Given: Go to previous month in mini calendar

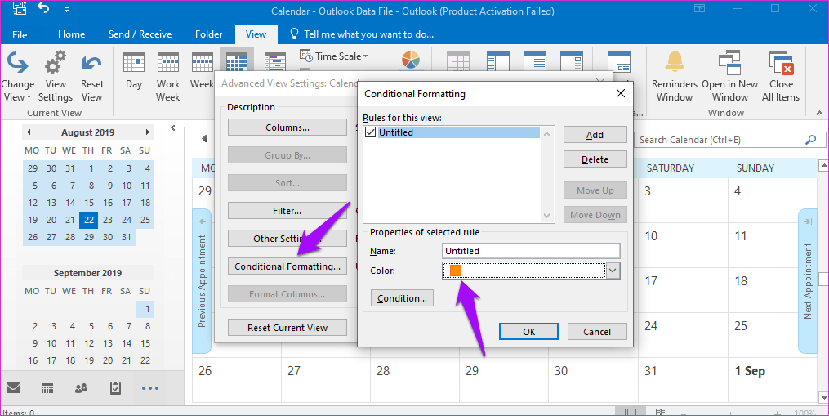Looking at the screenshot, I should tap(29, 132).
